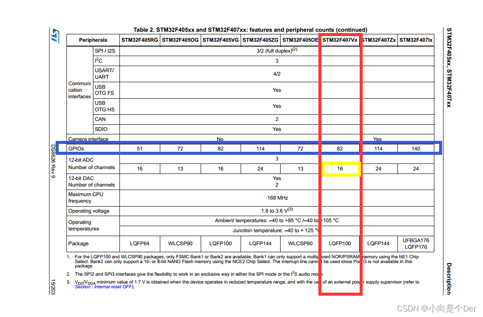Click the 'USB OTG FS' row label
This screenshot has height=317, width=483.
pyautogui.click(x=104, y=90)
